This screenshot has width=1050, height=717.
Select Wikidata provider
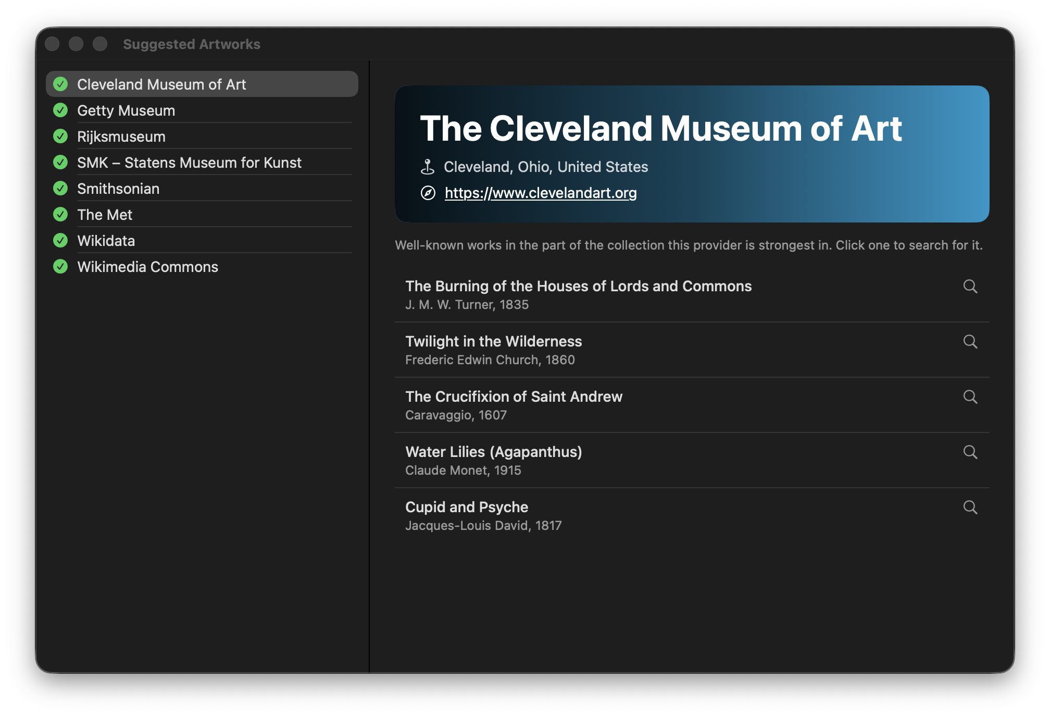202,240
